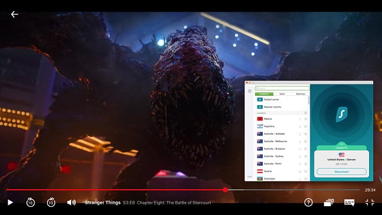Viewport: 382px width, 215px height.
Task: Click the Fastest server lightning icon
Action: click(260, 100)
